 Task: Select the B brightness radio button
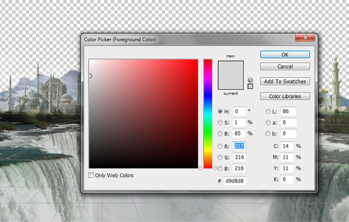pos(220,134)
